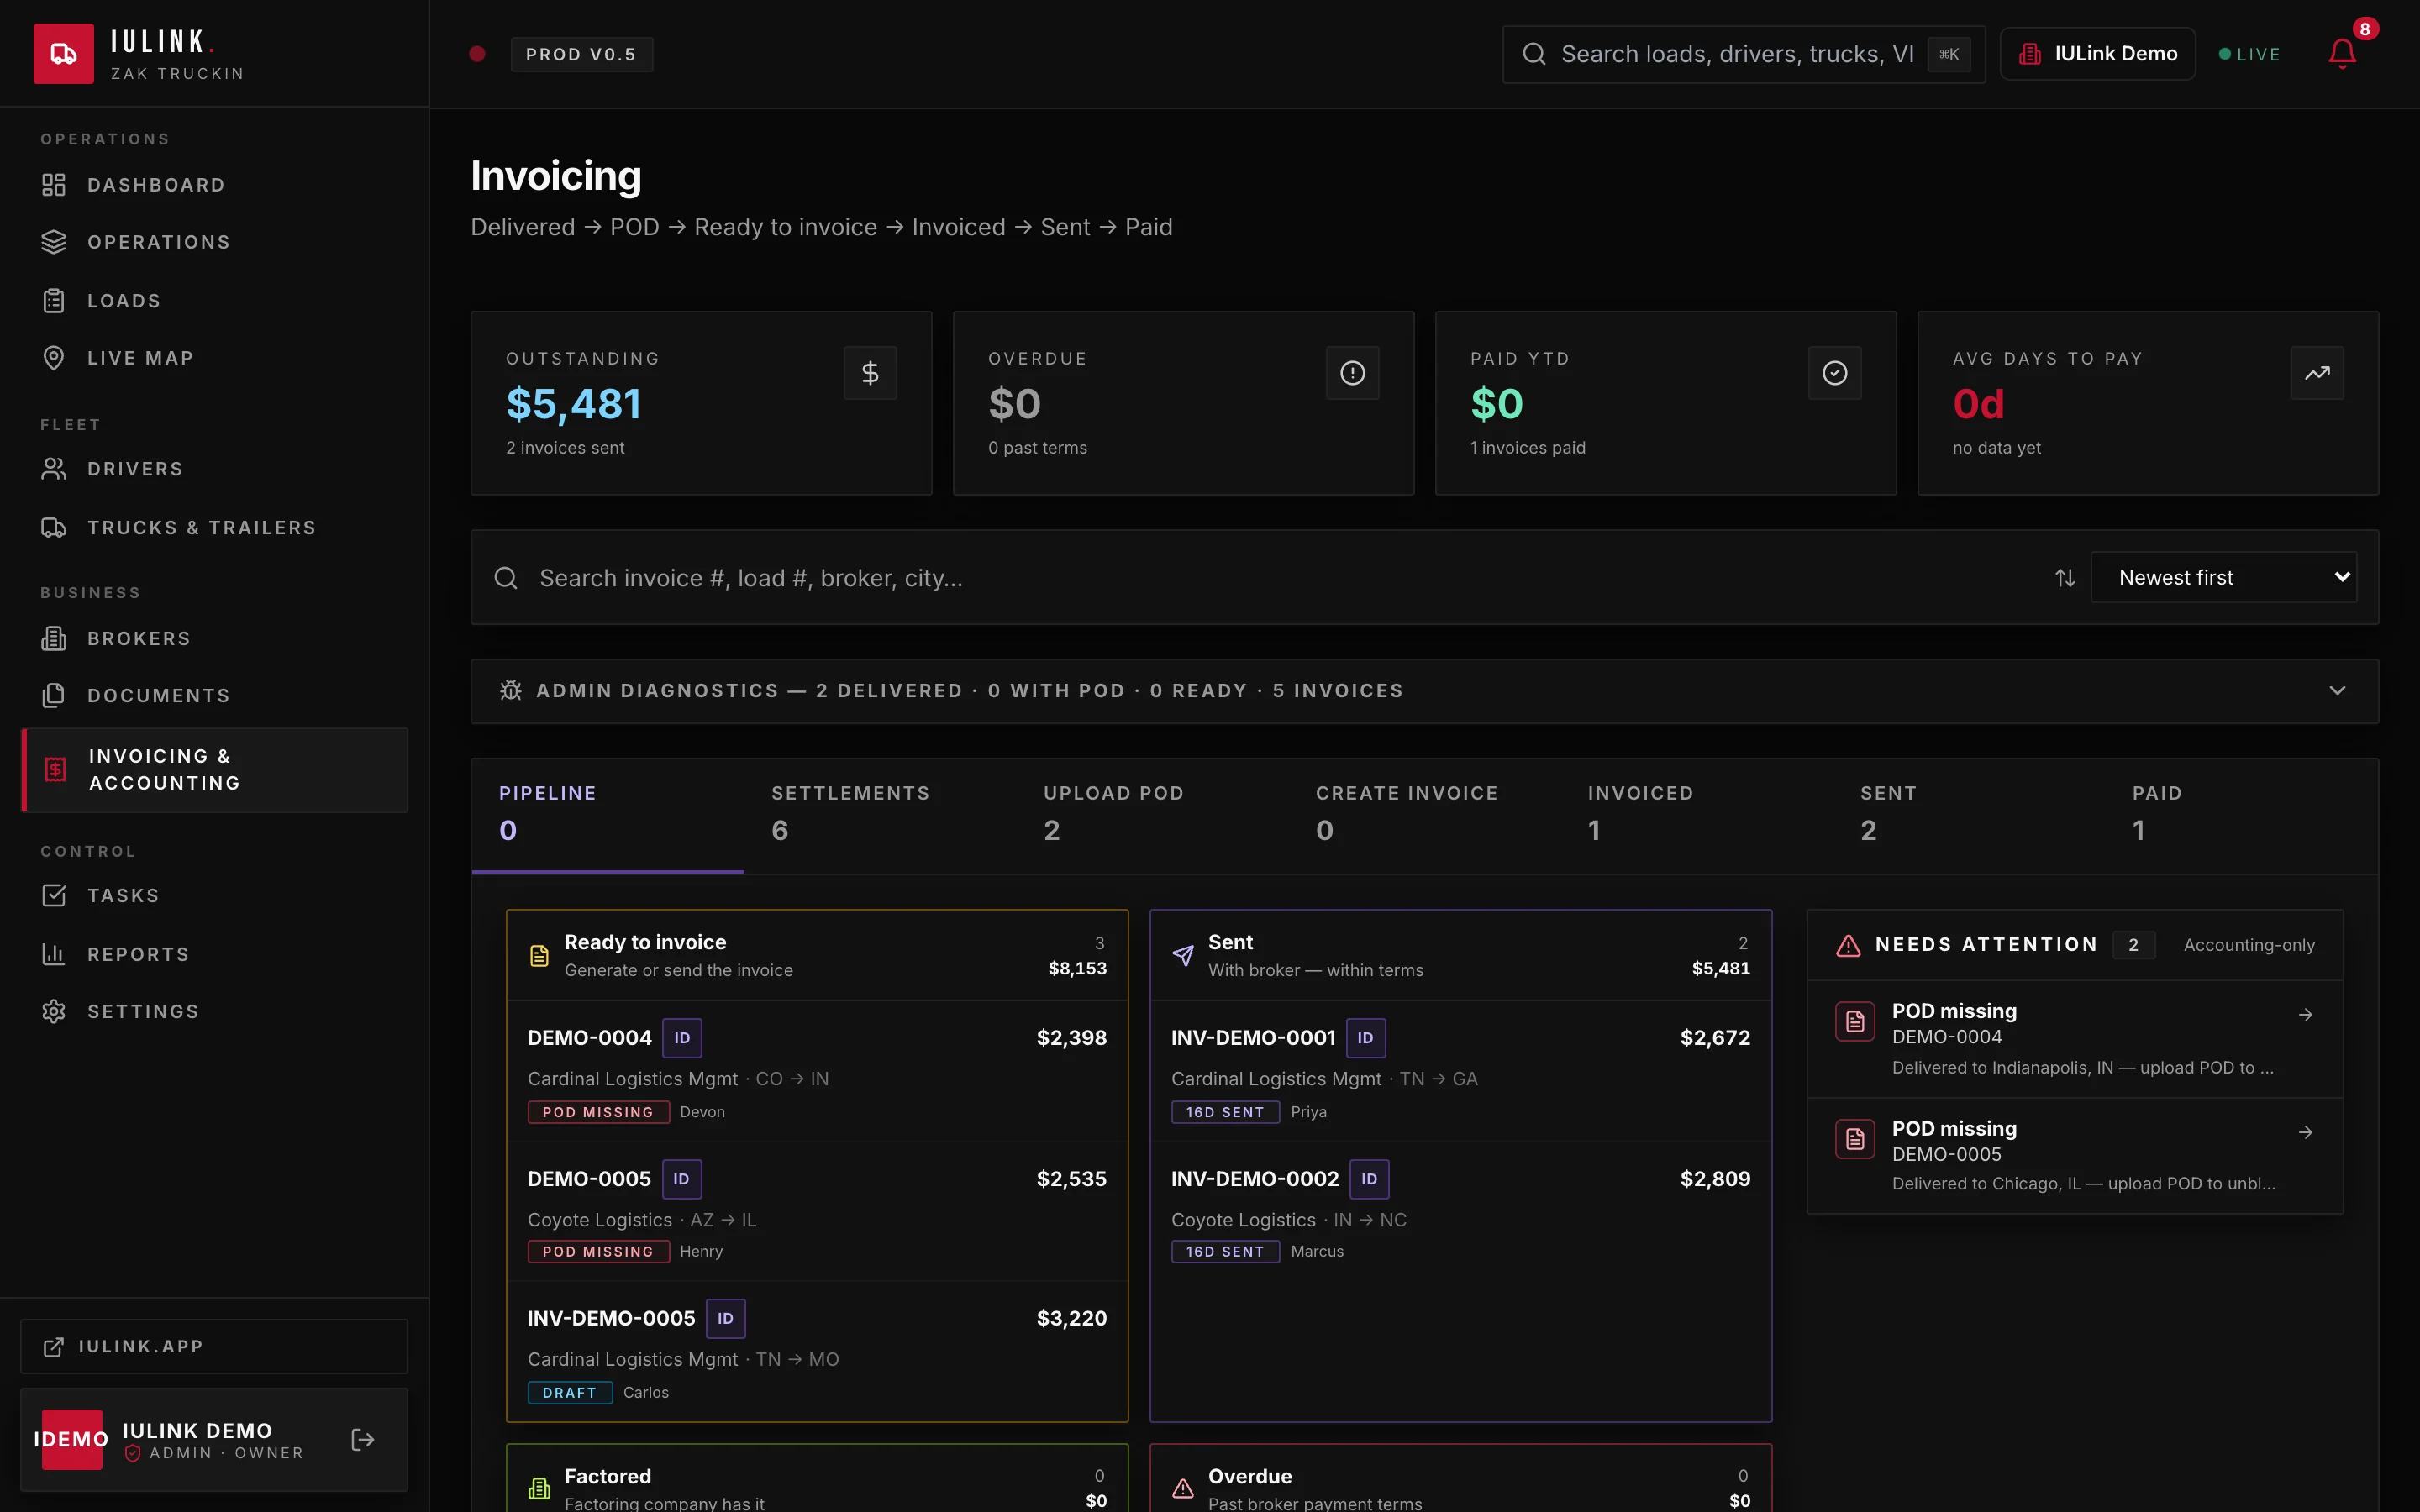This screenshot has width=2420, height=1512.
Task: Open Tasks in the sidebar
Action: point(214,896)
